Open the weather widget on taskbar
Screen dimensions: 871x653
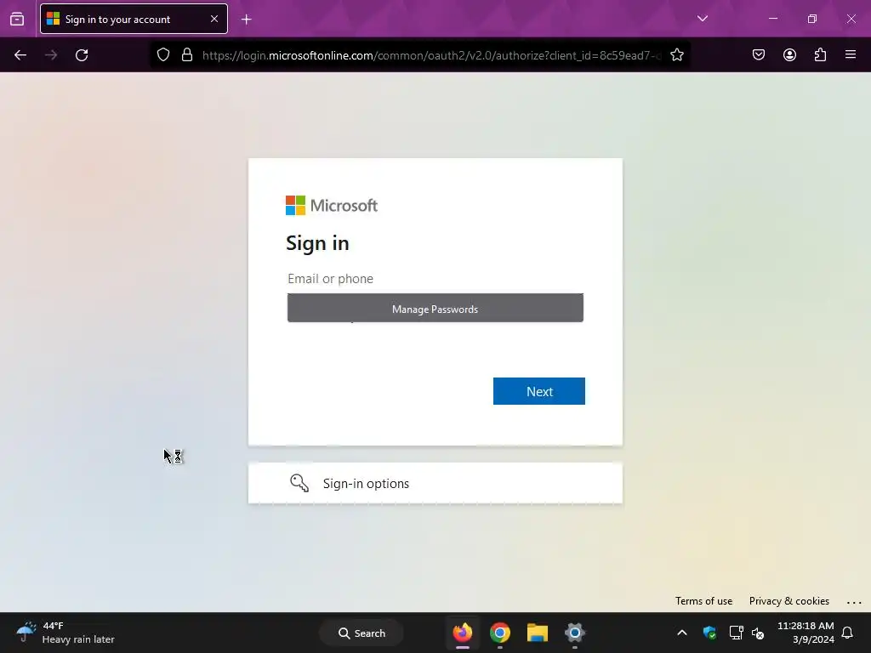[x=65, y=633]
